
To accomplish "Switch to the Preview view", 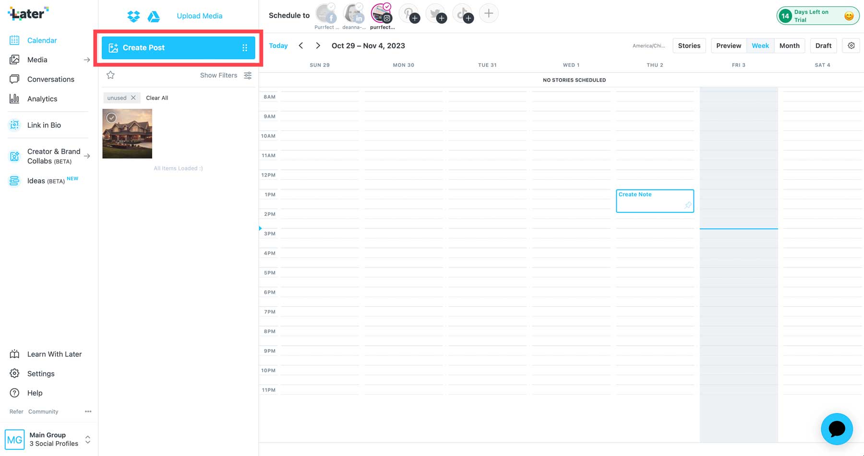I will click(x=729, y=46).
